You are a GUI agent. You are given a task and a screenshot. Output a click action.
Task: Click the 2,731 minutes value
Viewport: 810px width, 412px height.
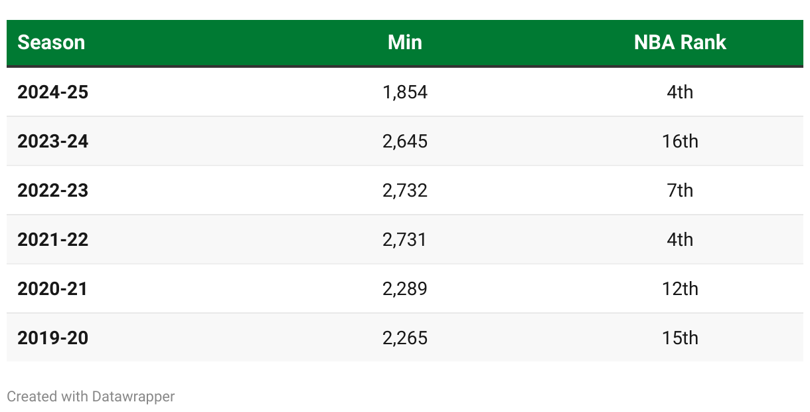pyautogui.click(x=405, y=240)
